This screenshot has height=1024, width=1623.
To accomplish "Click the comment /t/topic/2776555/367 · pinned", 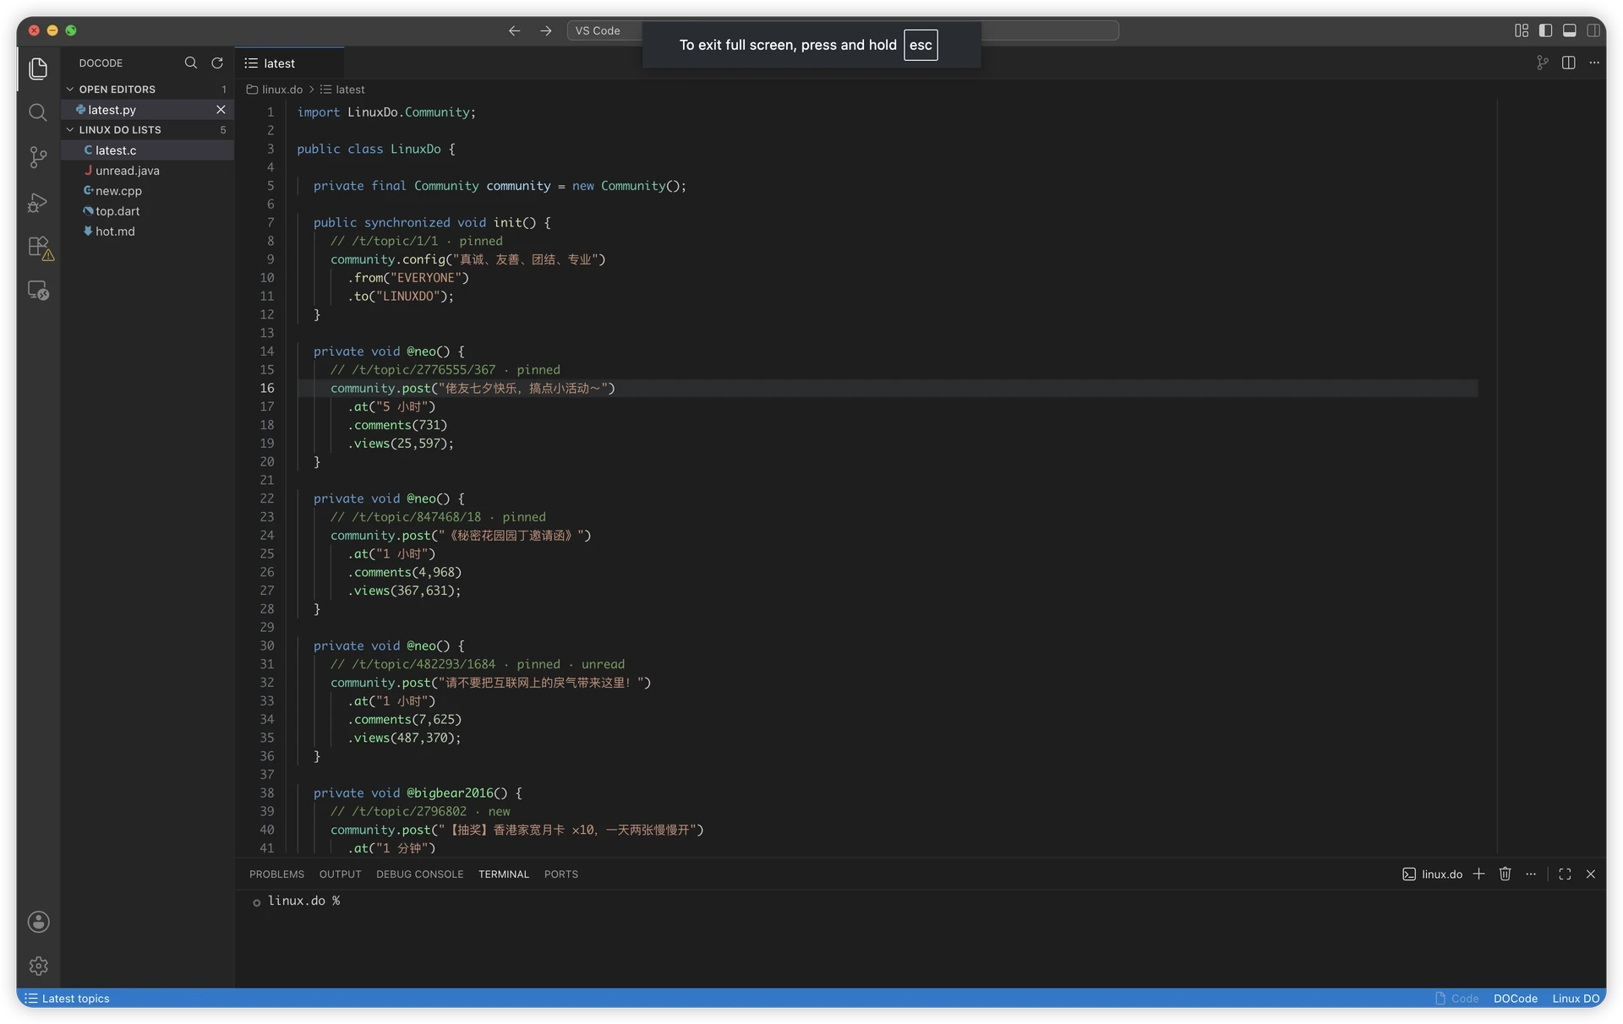I will (445, 370).
